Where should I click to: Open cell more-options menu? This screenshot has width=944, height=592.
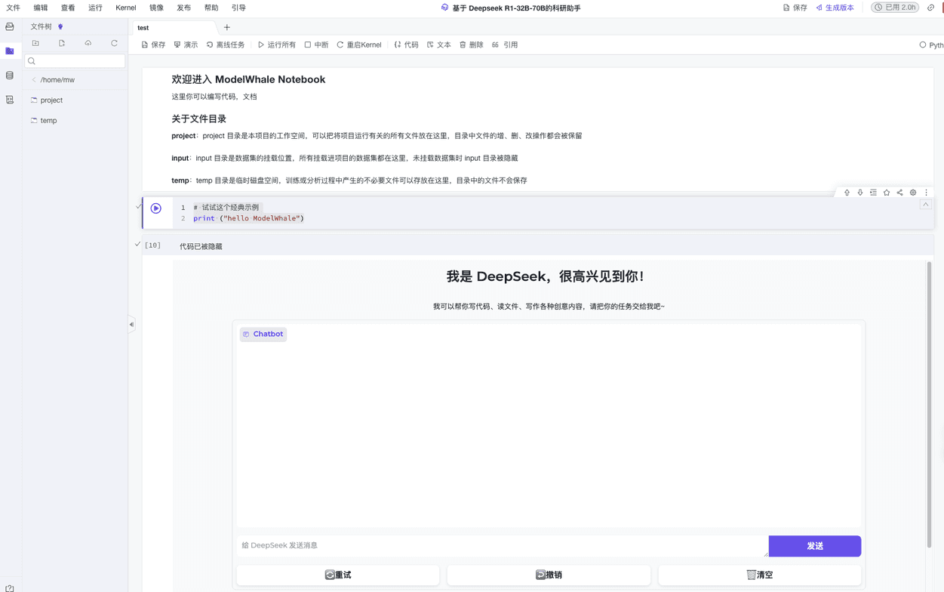pos(927,193)
